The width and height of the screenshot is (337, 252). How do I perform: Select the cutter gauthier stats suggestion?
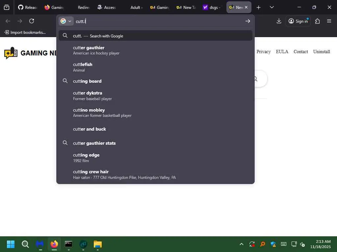155,143
